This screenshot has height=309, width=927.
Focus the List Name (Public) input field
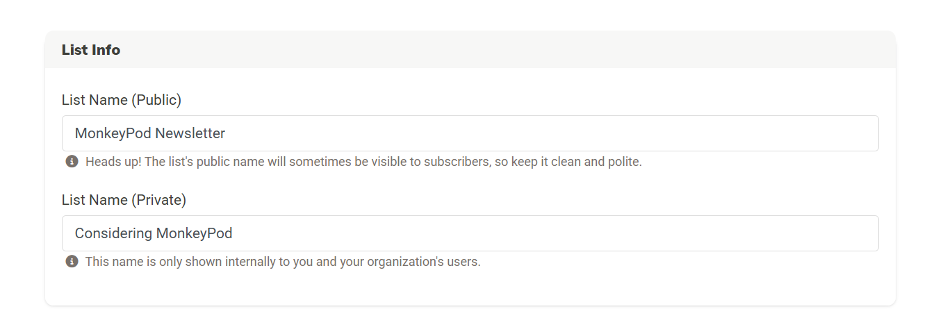pos(470,133)
